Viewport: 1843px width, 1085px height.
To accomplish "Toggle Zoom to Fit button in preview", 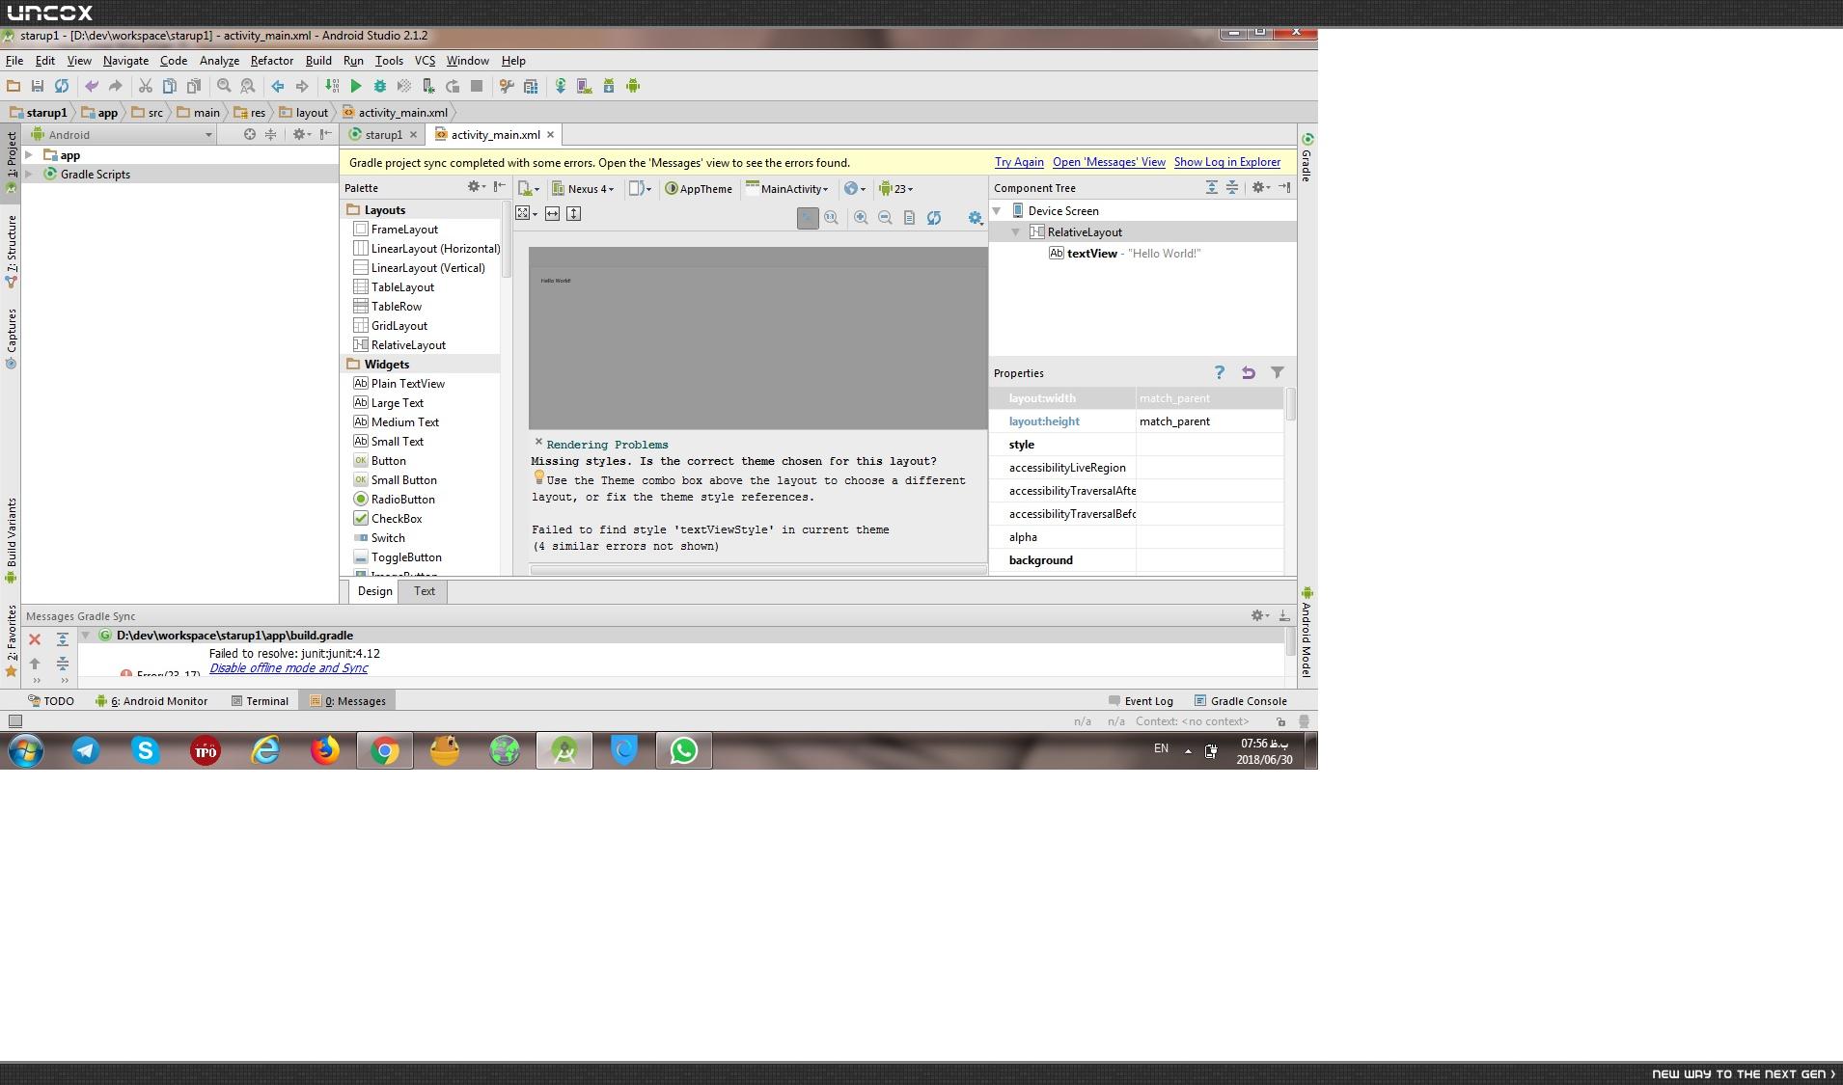I will point(808,218).
